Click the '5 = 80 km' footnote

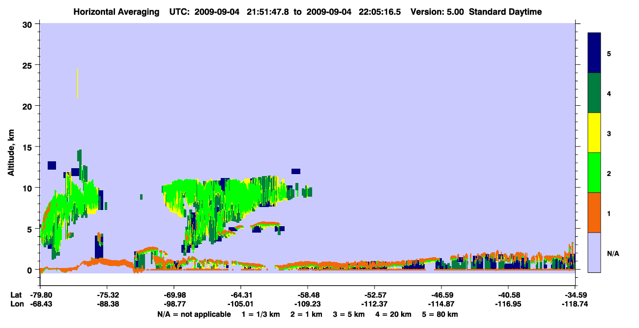[440, 314]
